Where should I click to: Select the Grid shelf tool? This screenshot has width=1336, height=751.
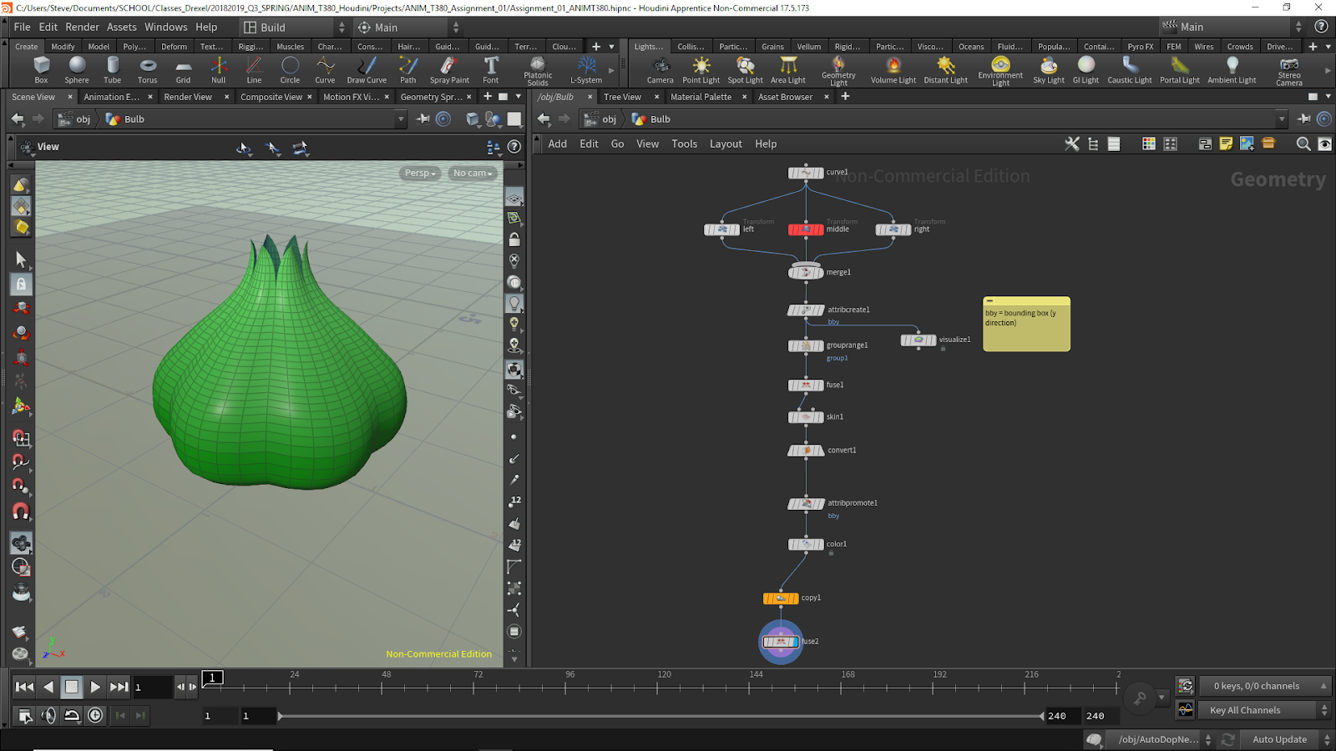pyautogui.click(x=183, y=69)
